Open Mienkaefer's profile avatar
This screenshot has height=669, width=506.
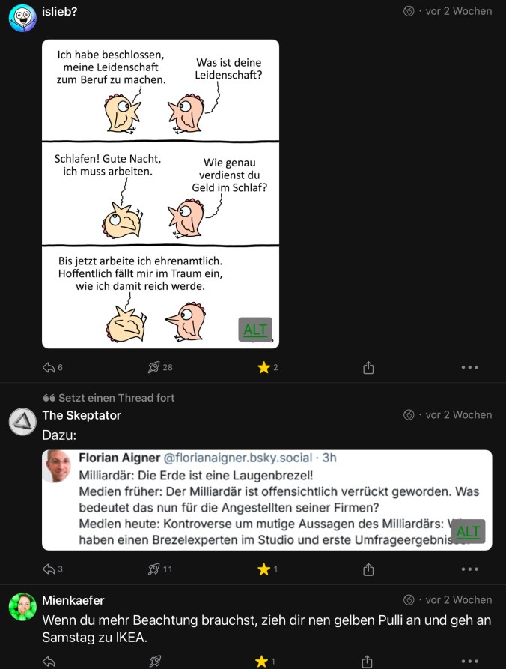point(22,607)
